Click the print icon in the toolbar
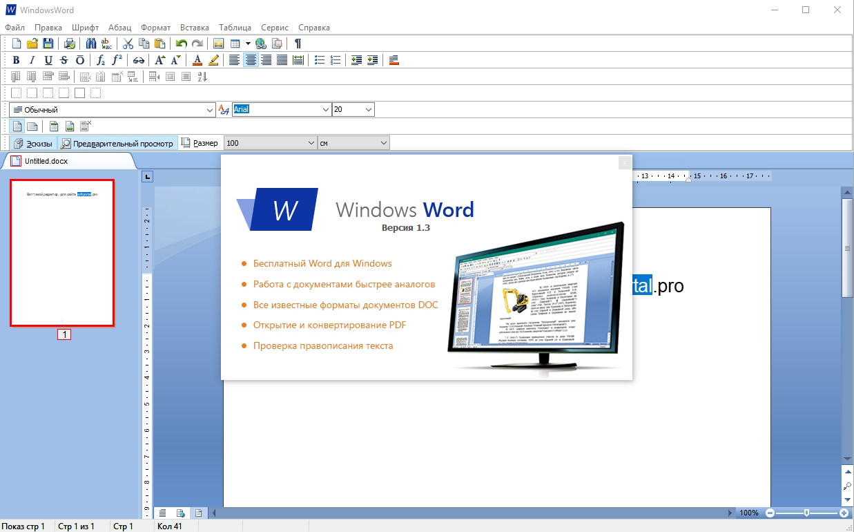The width and height of the screenshot is (854, 532). [70, 44]
